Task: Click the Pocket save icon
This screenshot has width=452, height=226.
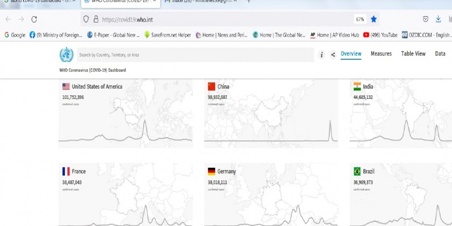Action: pos(426,19)
